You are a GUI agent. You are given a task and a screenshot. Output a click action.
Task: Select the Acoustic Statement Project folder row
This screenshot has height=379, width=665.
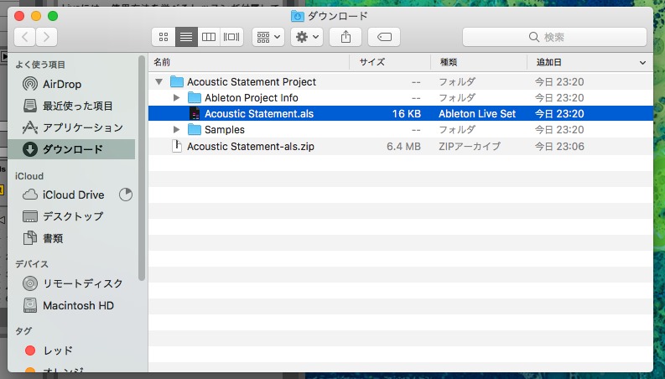coord(400,82)
